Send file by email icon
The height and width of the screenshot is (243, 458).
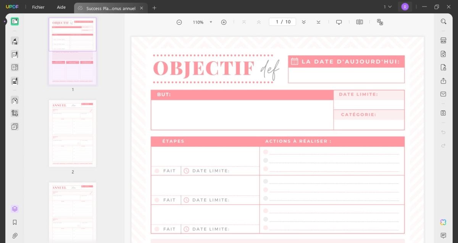[x=443, y=94]
